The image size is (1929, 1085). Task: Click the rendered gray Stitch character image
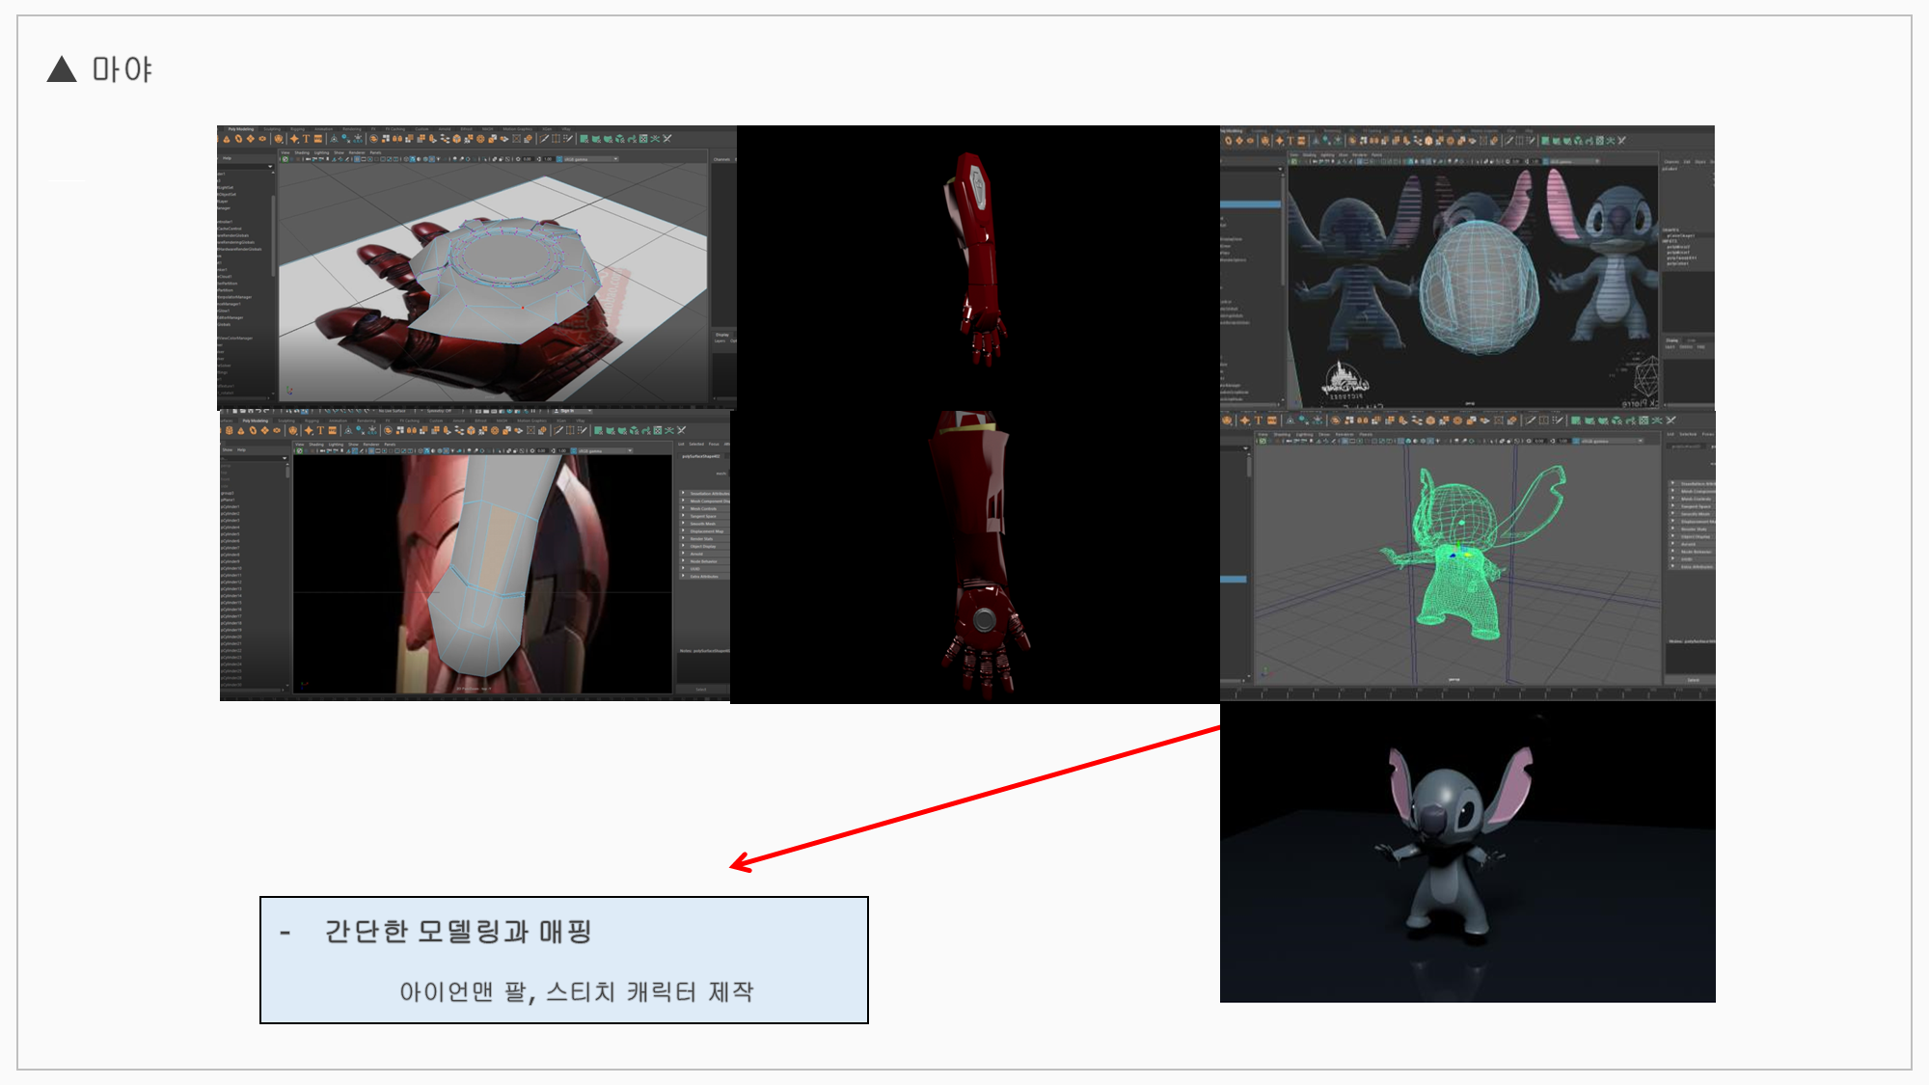point(1468,852)
